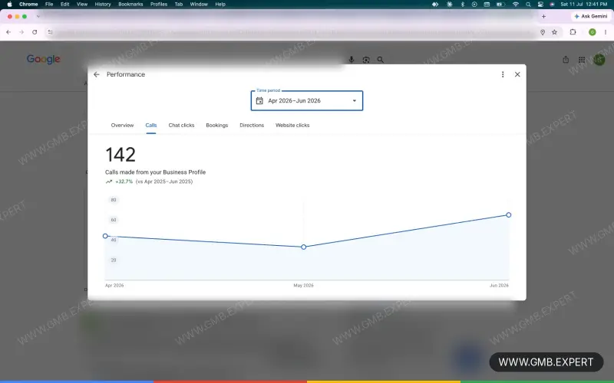Start voice search with microphone icon
The height and width of the screenshot is (383, 614).
click(352, 60)
